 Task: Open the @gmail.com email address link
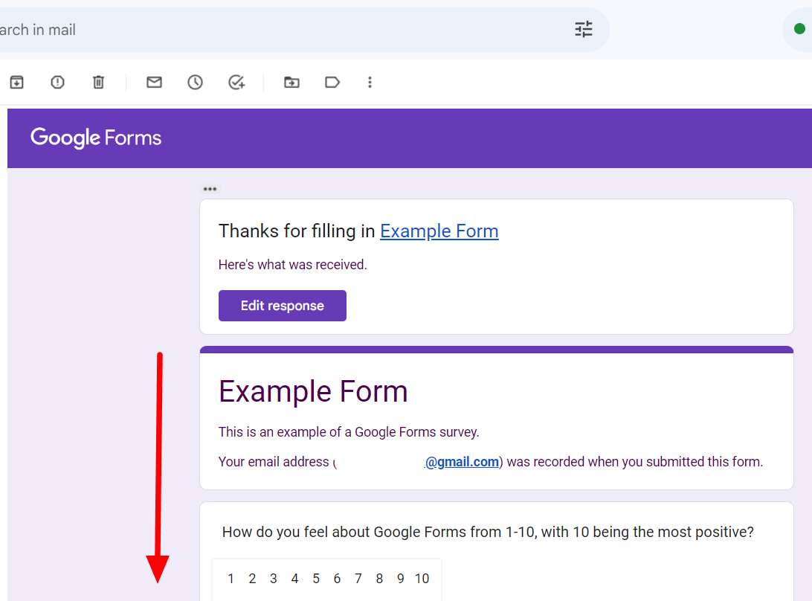(462, 462)
